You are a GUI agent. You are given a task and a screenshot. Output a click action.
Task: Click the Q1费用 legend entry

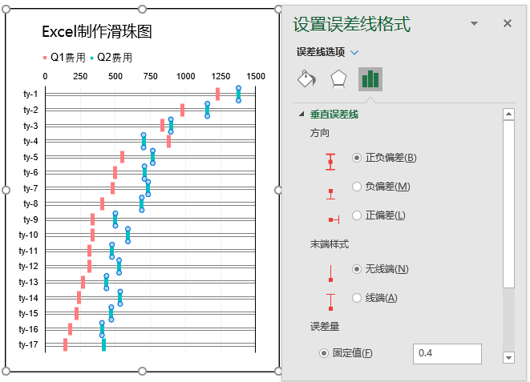[x=64, y=58]
